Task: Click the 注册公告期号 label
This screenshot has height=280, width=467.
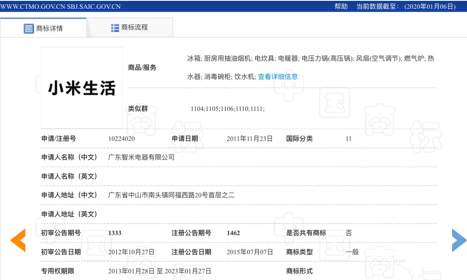Action: tap(191, 233)
